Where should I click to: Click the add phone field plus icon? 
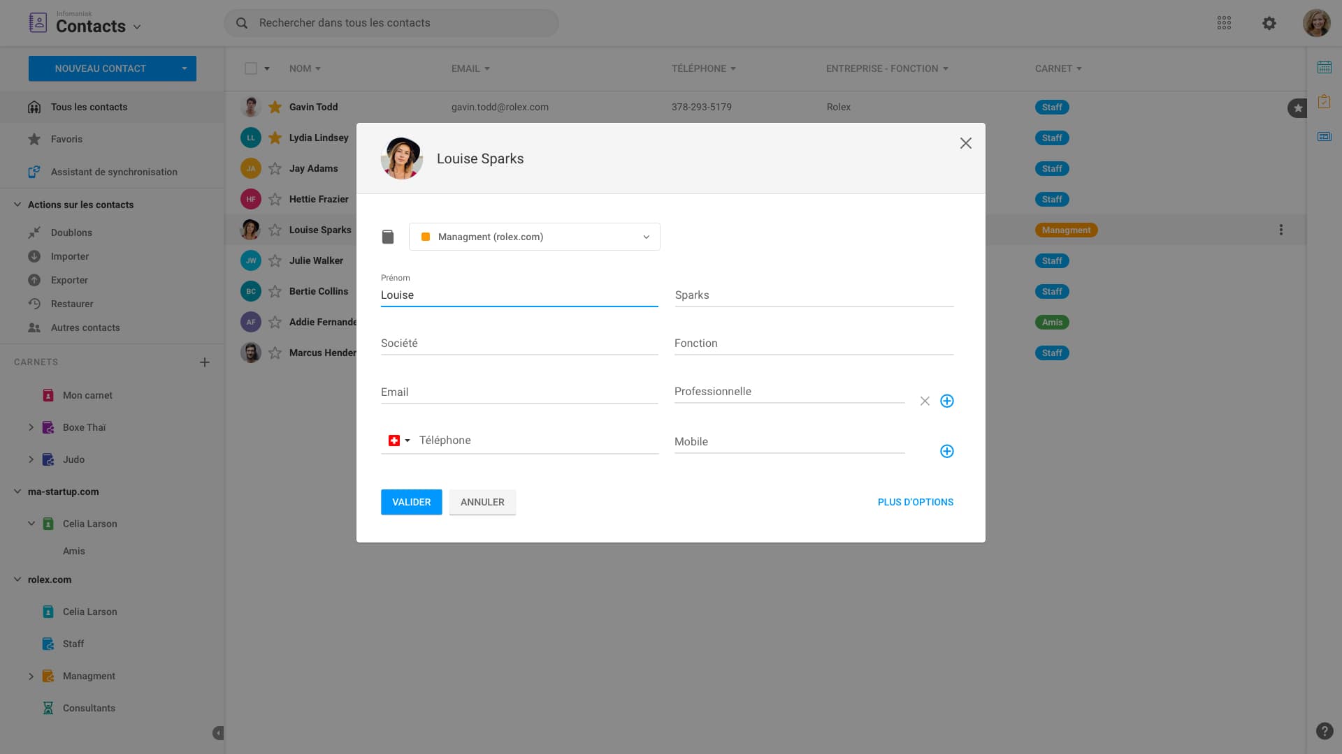click(x=946, y=451)
